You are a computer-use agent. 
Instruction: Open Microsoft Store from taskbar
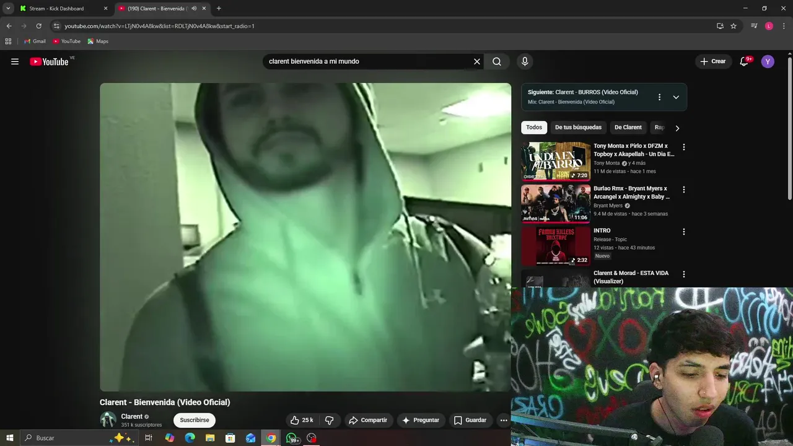tap(230, 438)
